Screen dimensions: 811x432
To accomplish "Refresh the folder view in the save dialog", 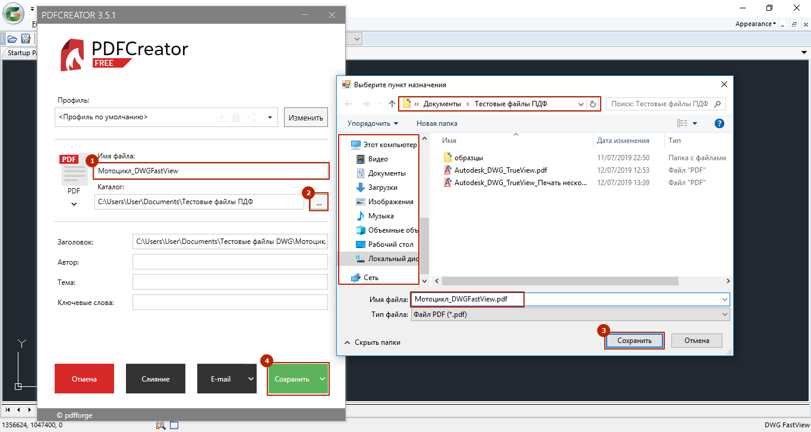I will pos(593,104).
